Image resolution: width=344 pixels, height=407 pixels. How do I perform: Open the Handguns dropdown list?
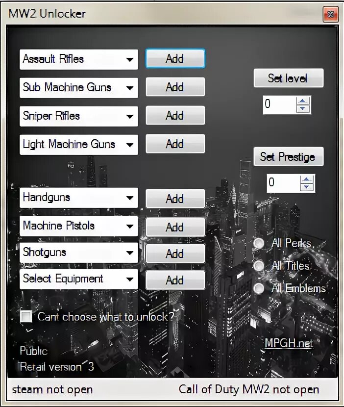pos(78,198)
